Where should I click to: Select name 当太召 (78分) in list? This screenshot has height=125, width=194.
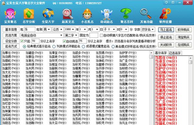[x=58, y=123]
